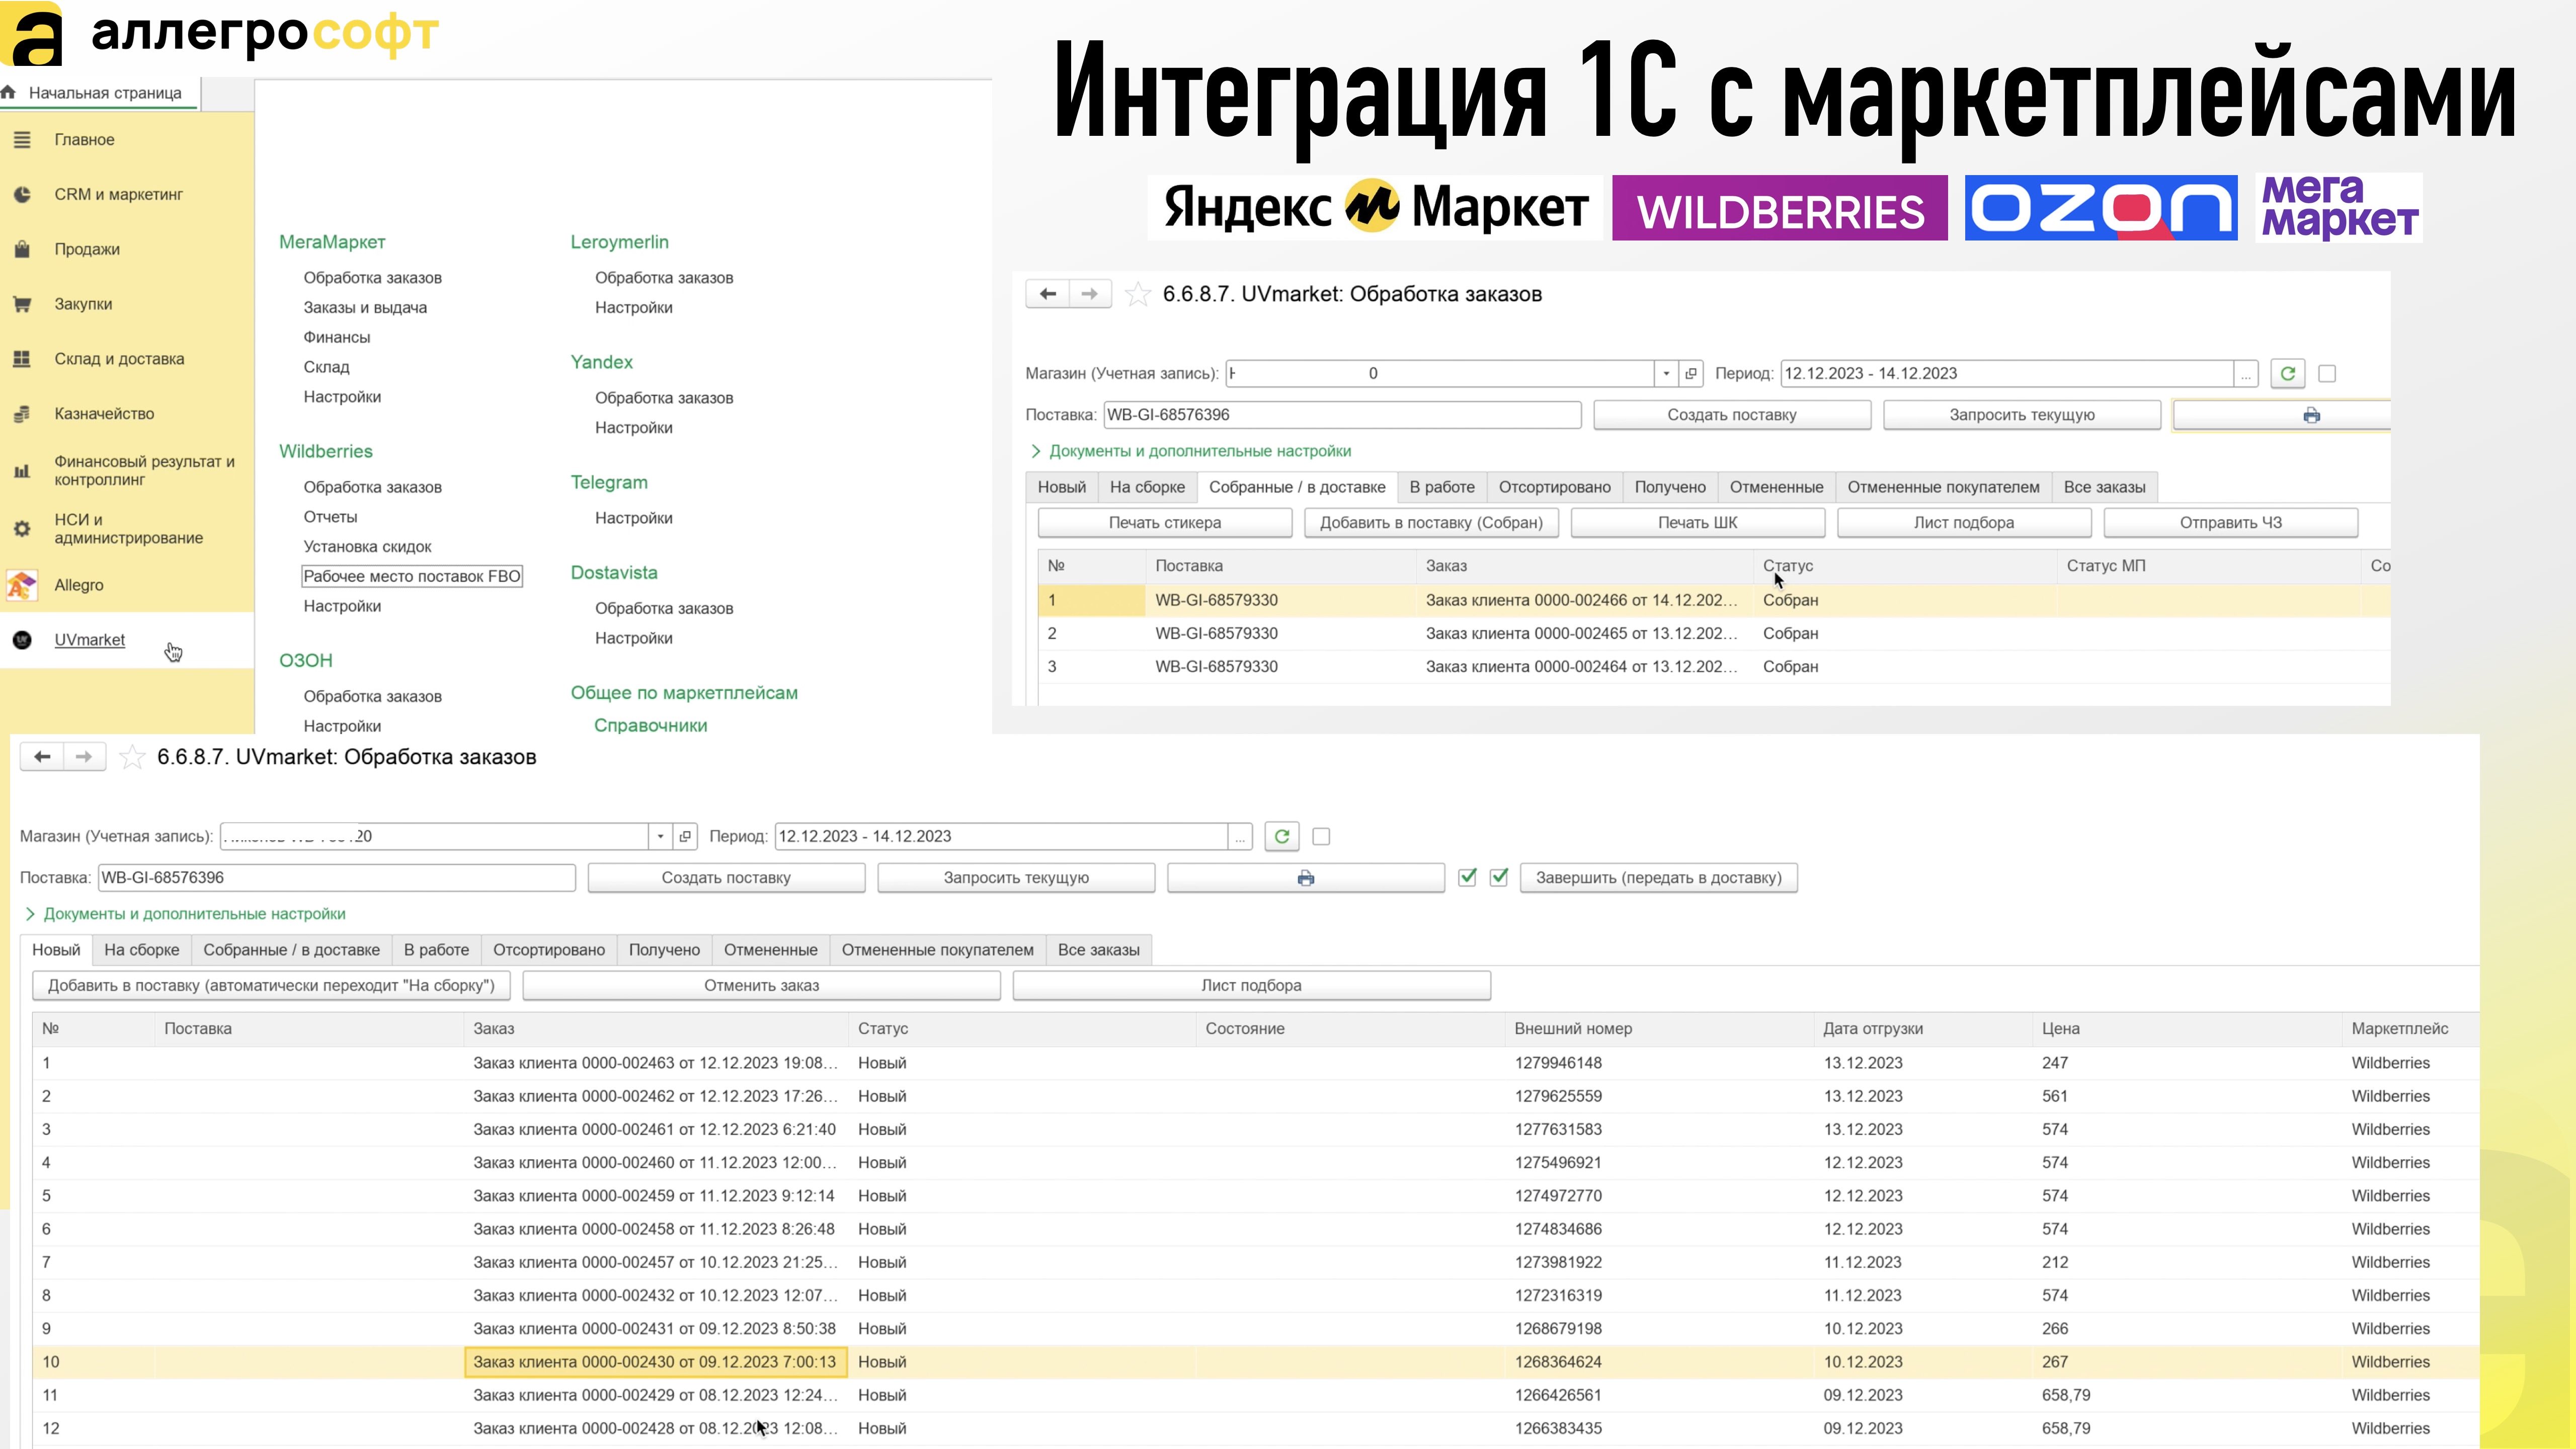Toggle the checkbox next to refresh in lower form
This screenshot has height=1449, width=2576.
click(1321, 836)
